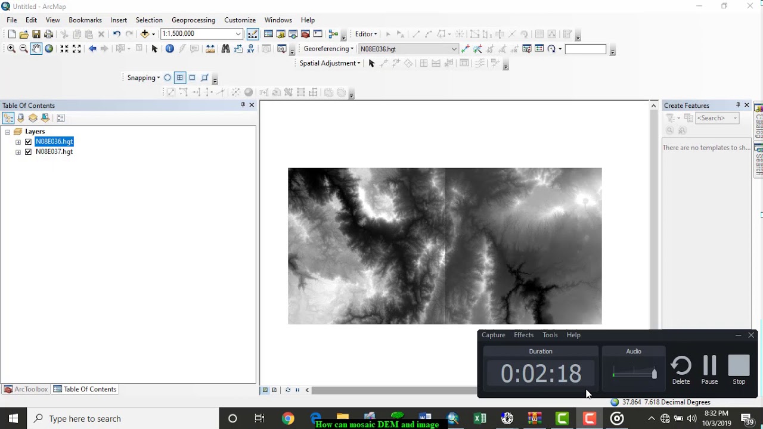Toggle Vertex Snapping square button
The height and width of the screenshot is (429, 763).
click(x=192, y=77)
